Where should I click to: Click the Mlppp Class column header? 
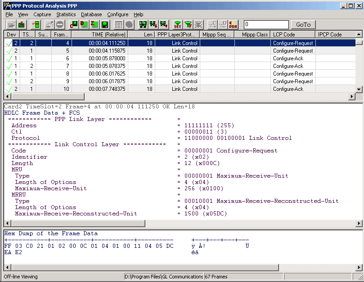tap(252, 34)
